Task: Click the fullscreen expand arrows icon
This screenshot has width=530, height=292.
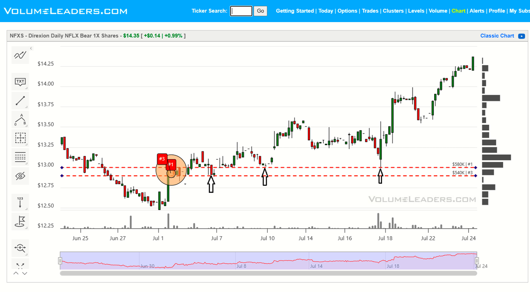Action: click(x=20, y=265)
